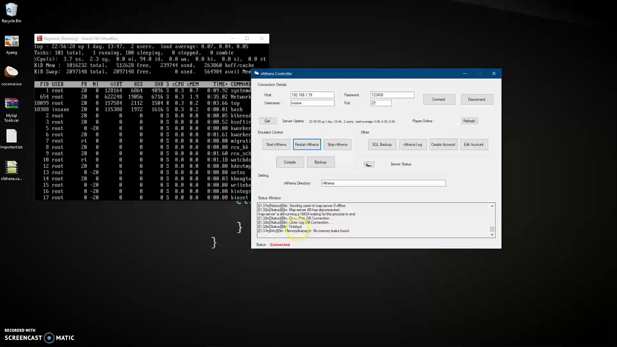Image resolution: width=617 pixels, height=347 pixels.
Task: Click the Server Uptime value text
Action: point(352,121)
